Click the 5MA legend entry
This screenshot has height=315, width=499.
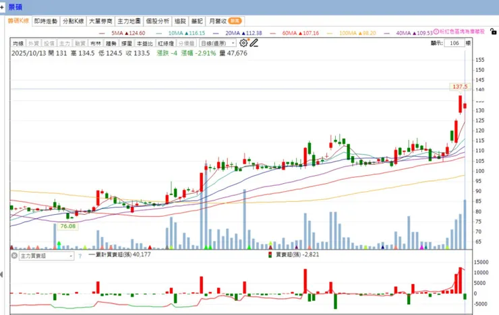(x=122, y=33)
